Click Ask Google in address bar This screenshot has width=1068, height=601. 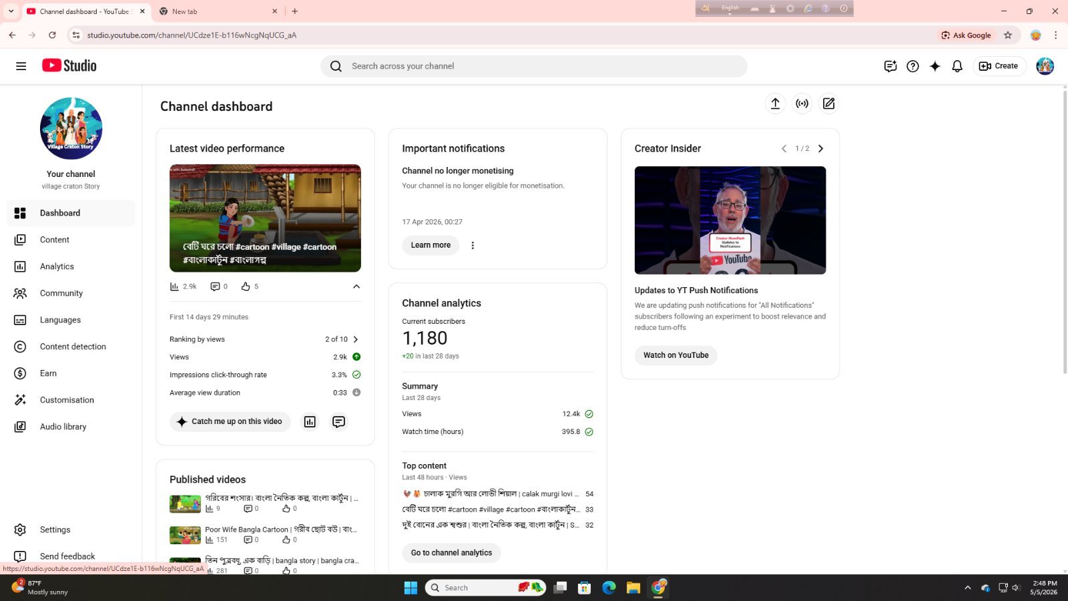coord(966,35)
